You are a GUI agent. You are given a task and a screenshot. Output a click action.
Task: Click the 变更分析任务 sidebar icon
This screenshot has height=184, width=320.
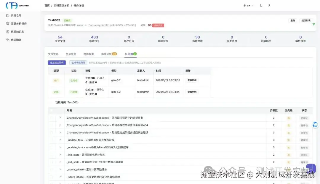pyautogui.click(x=8, y=24)
